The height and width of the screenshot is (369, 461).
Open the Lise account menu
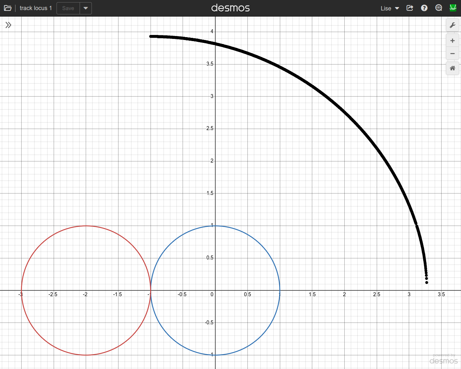point(390,8)
